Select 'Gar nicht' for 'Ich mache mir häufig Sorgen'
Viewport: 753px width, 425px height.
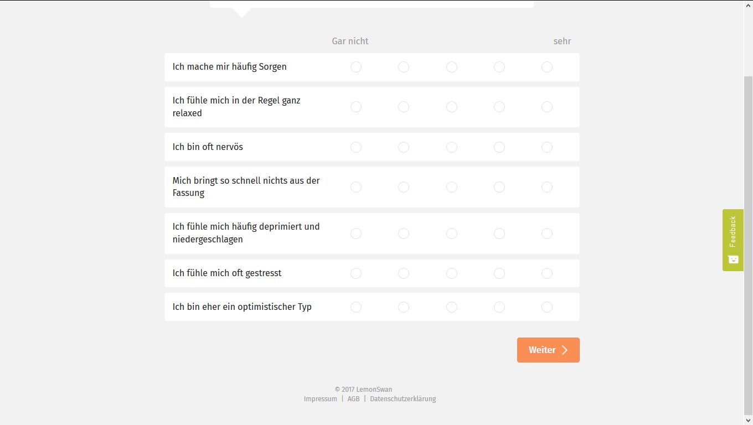click(x=356, y=67)
